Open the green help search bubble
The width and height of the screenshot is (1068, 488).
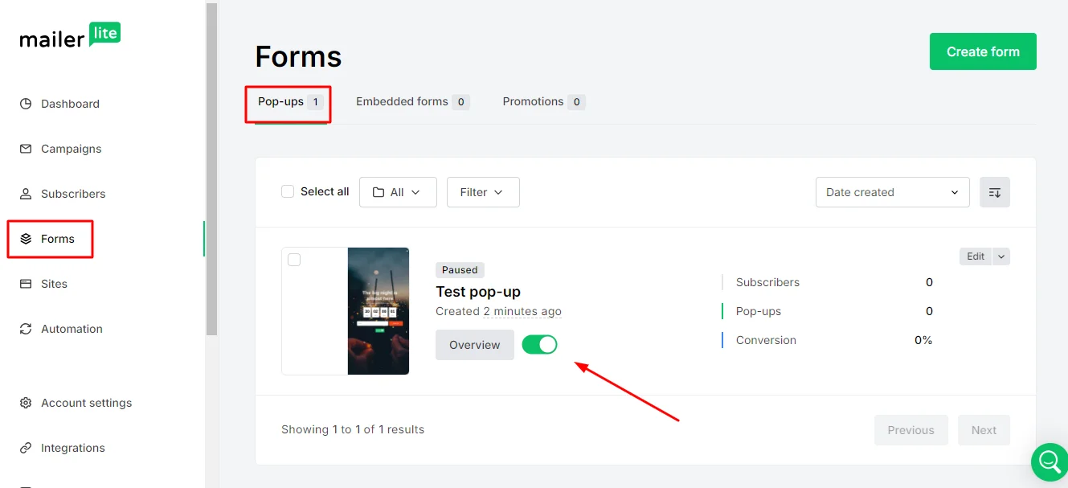tap(1049, 461)
